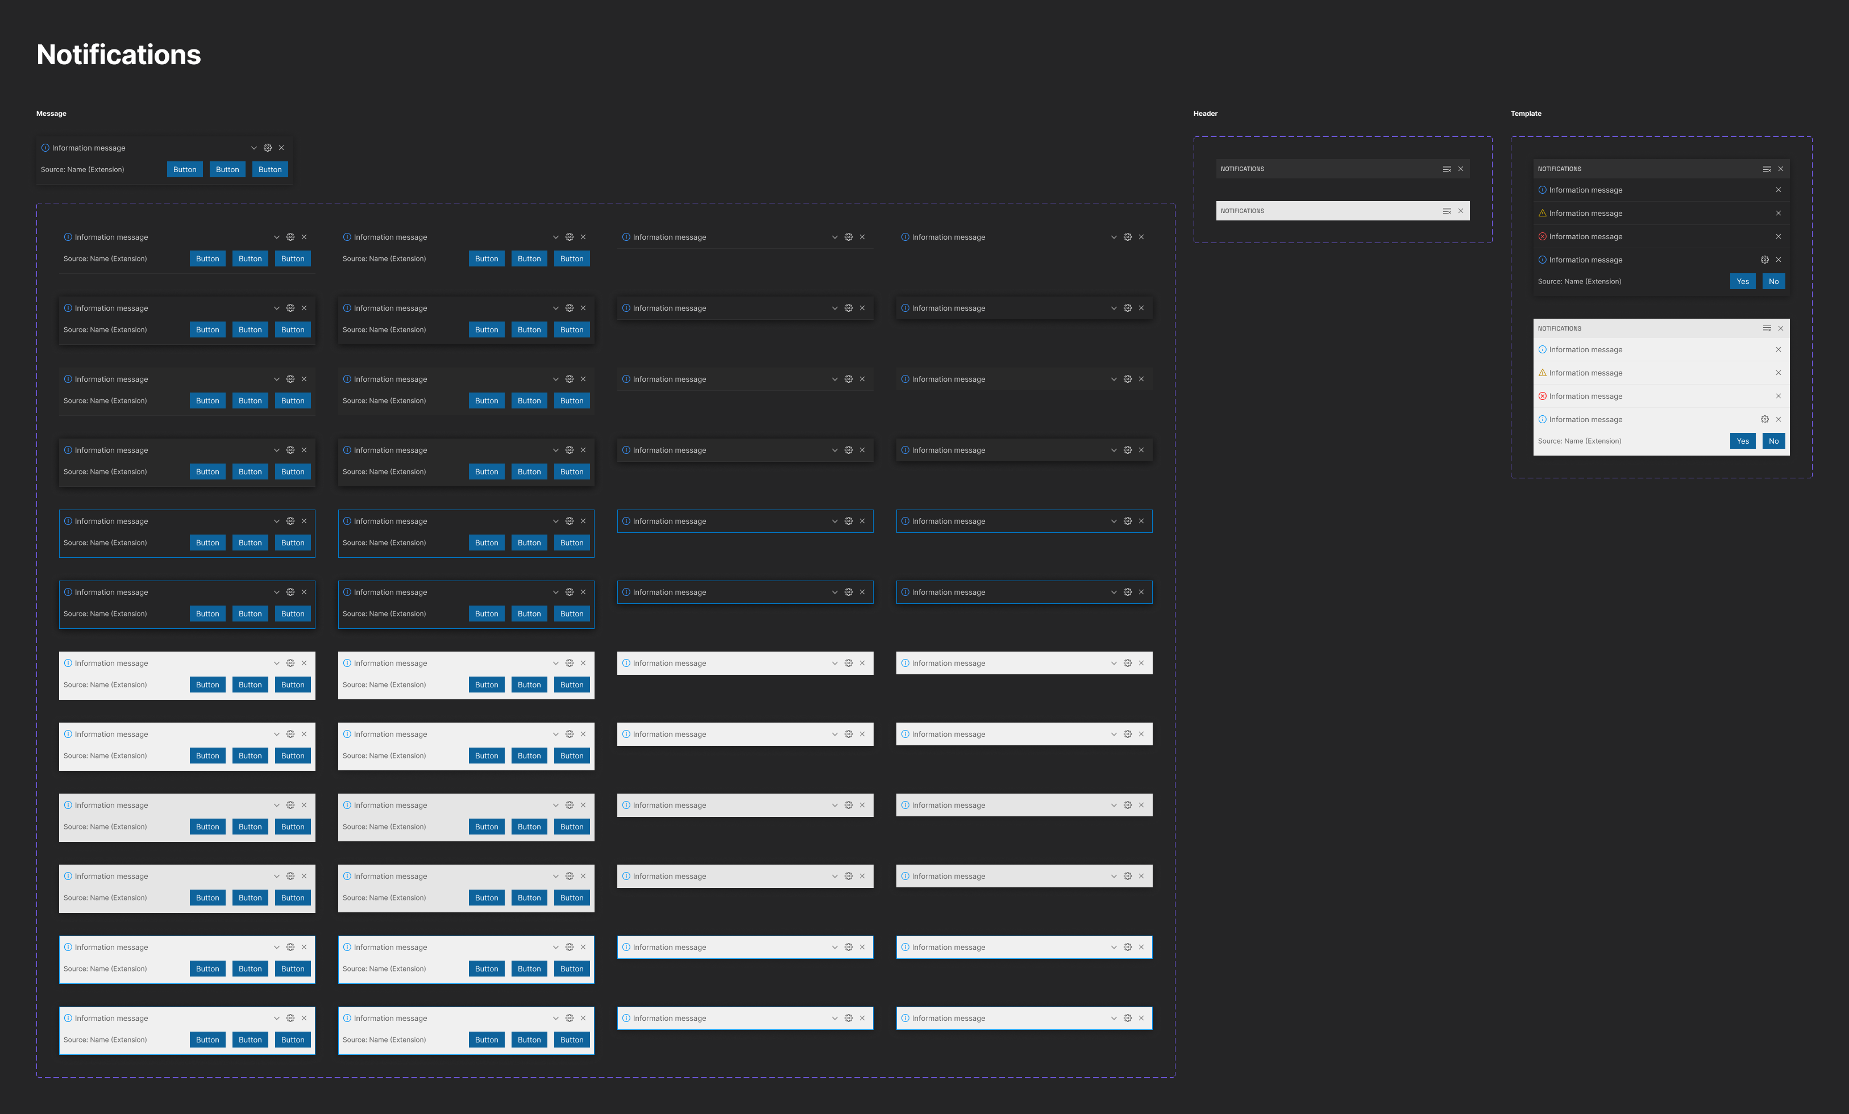This screenshot has width=1849, height=1114.
Task: Select the Template section label
Action: point(1526,113)
